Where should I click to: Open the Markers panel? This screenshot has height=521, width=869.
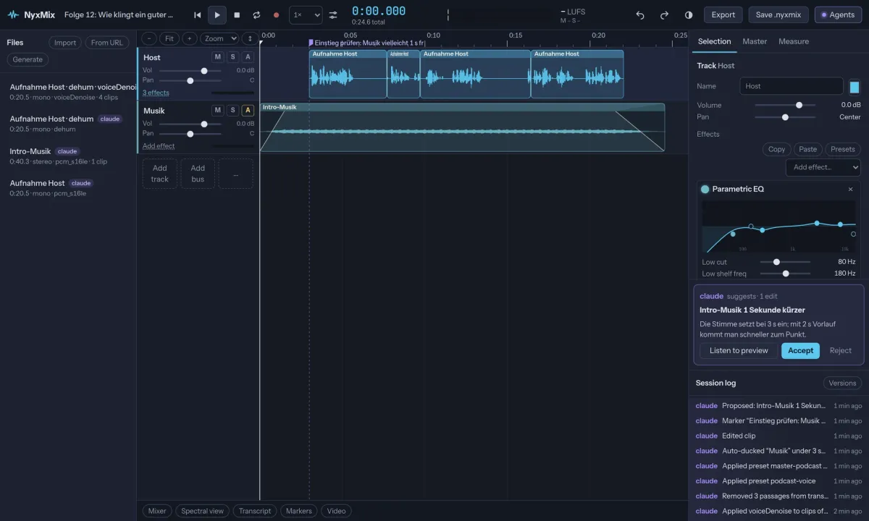(299, 511)
